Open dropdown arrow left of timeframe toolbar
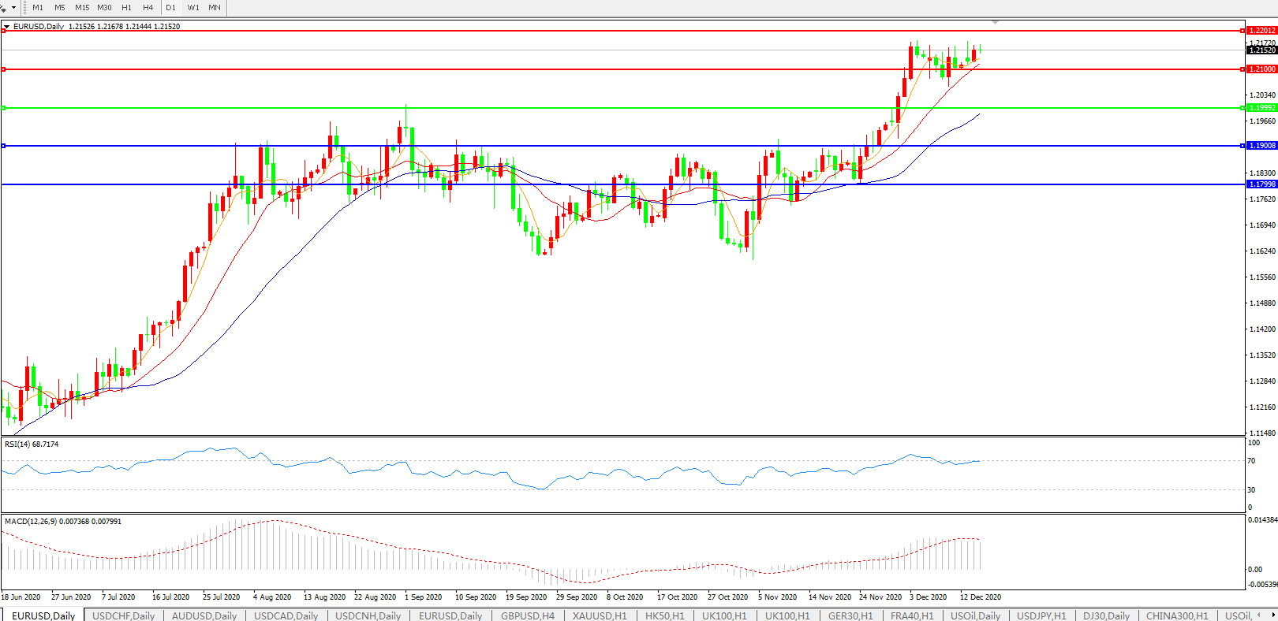 13,8
